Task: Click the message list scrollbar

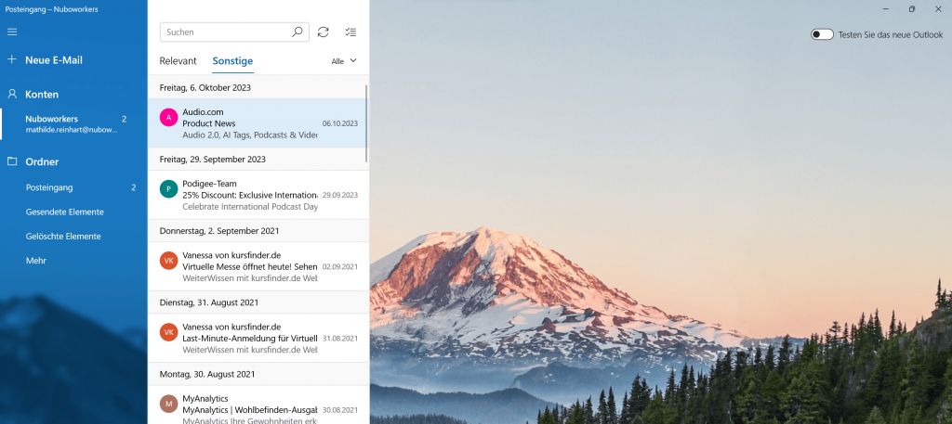Action: [366, 123]
